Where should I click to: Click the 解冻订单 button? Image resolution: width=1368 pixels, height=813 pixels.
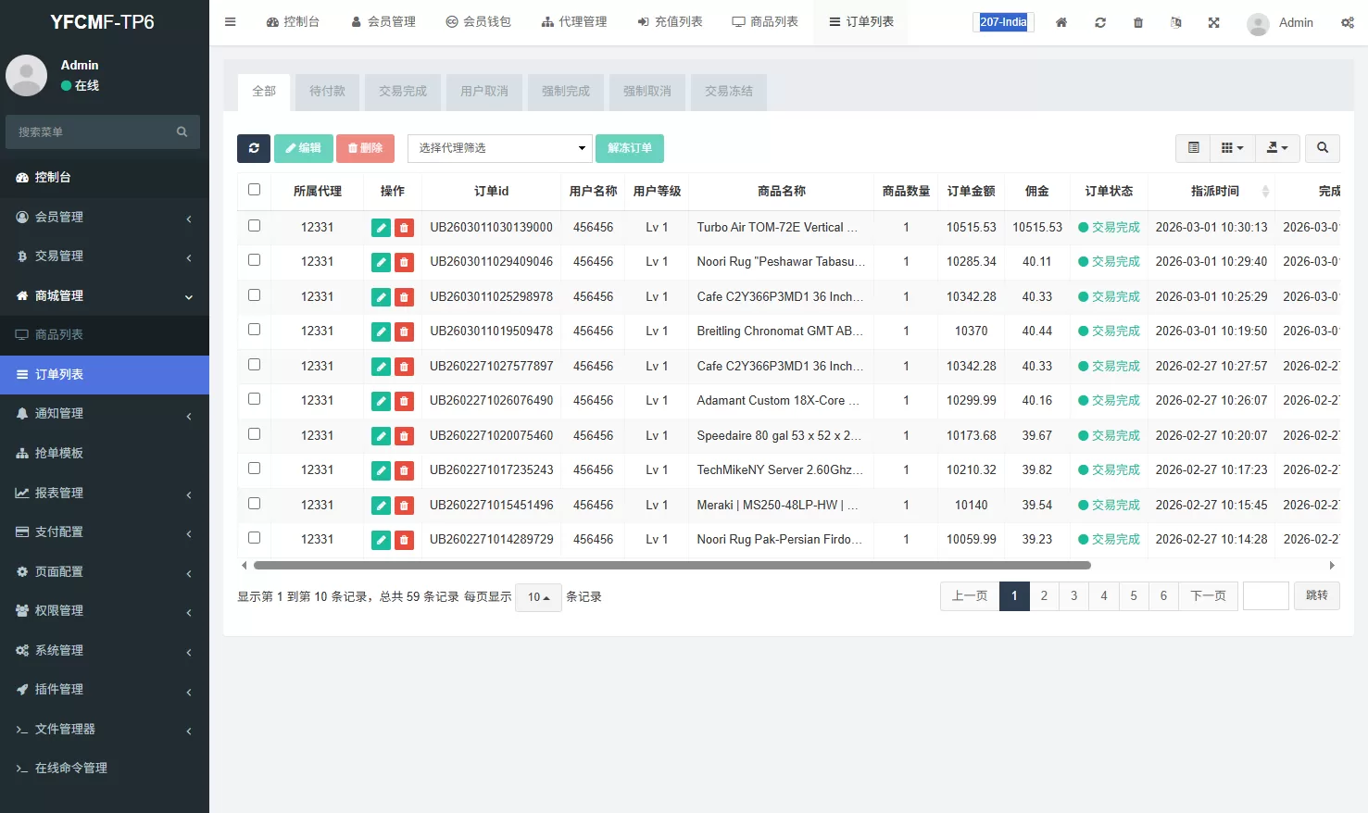tap(630, 148)
